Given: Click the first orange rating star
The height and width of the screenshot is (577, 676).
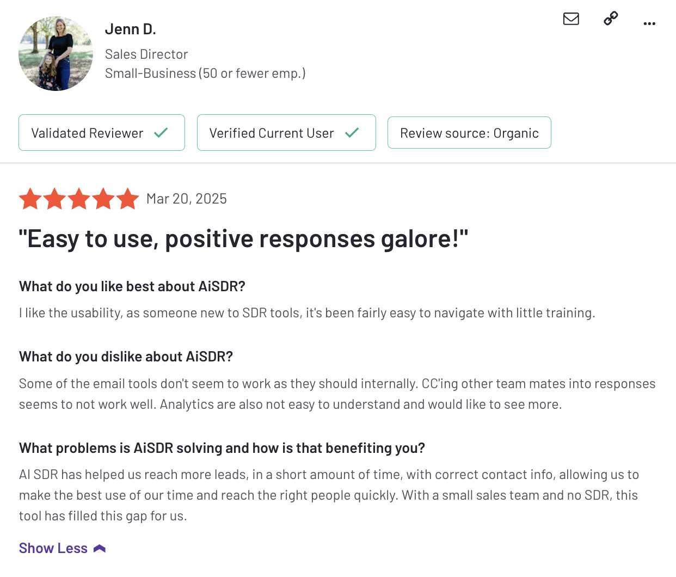Looking at the screenshot, I should click(30, 199).
